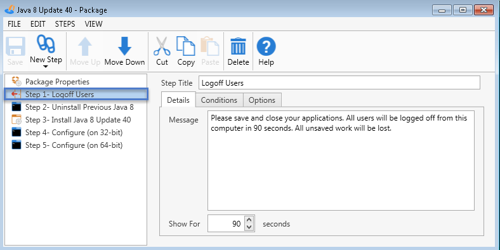
Task: Click the Step 4 command window icon
Action: click(x=16, y=132)
